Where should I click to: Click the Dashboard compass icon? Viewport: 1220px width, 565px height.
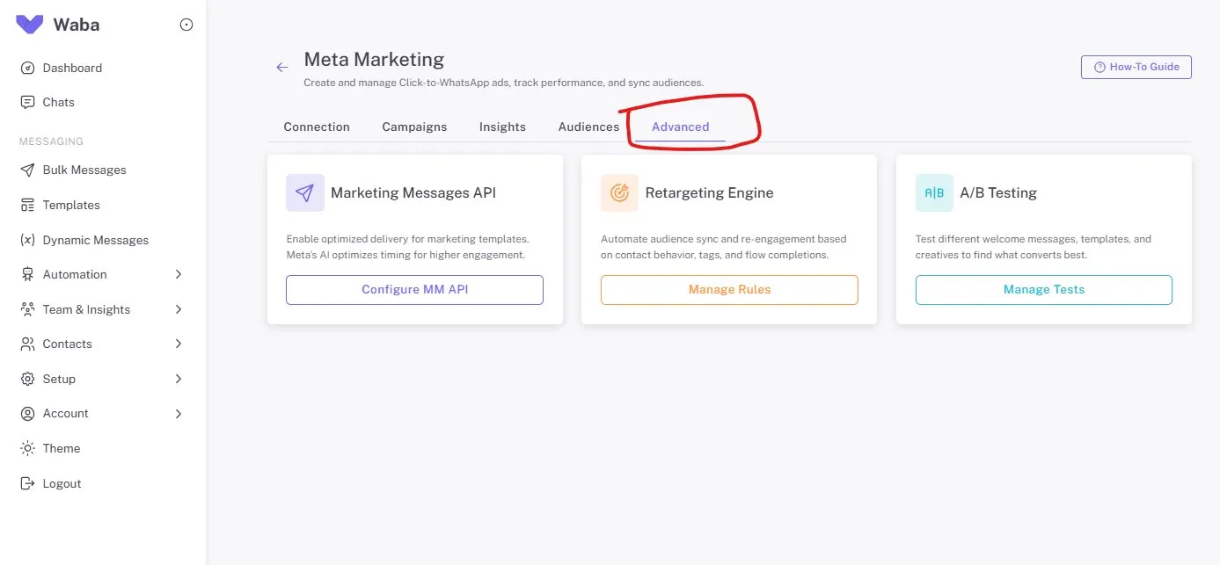point(27,68)
